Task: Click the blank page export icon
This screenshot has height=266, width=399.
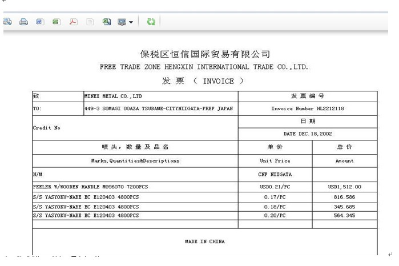Action: [90, 22]
